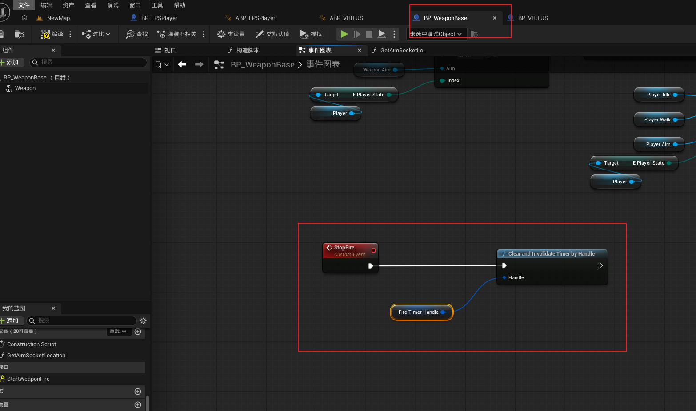Click the Stop playback button

(369, 34)
